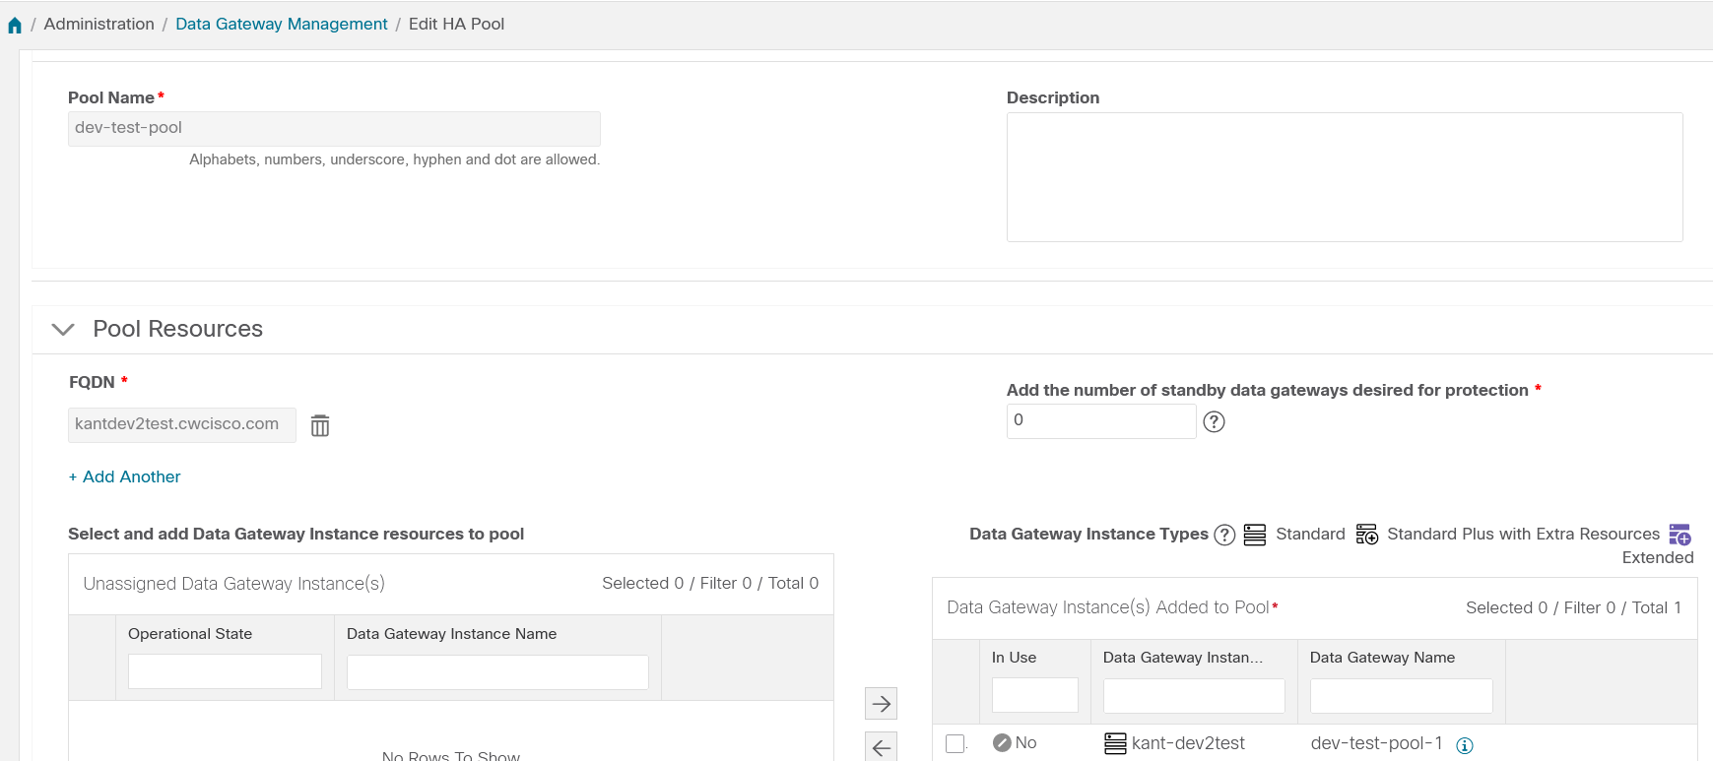Click Standard Plus with Extra Resources icon

tap(1367, 535)
